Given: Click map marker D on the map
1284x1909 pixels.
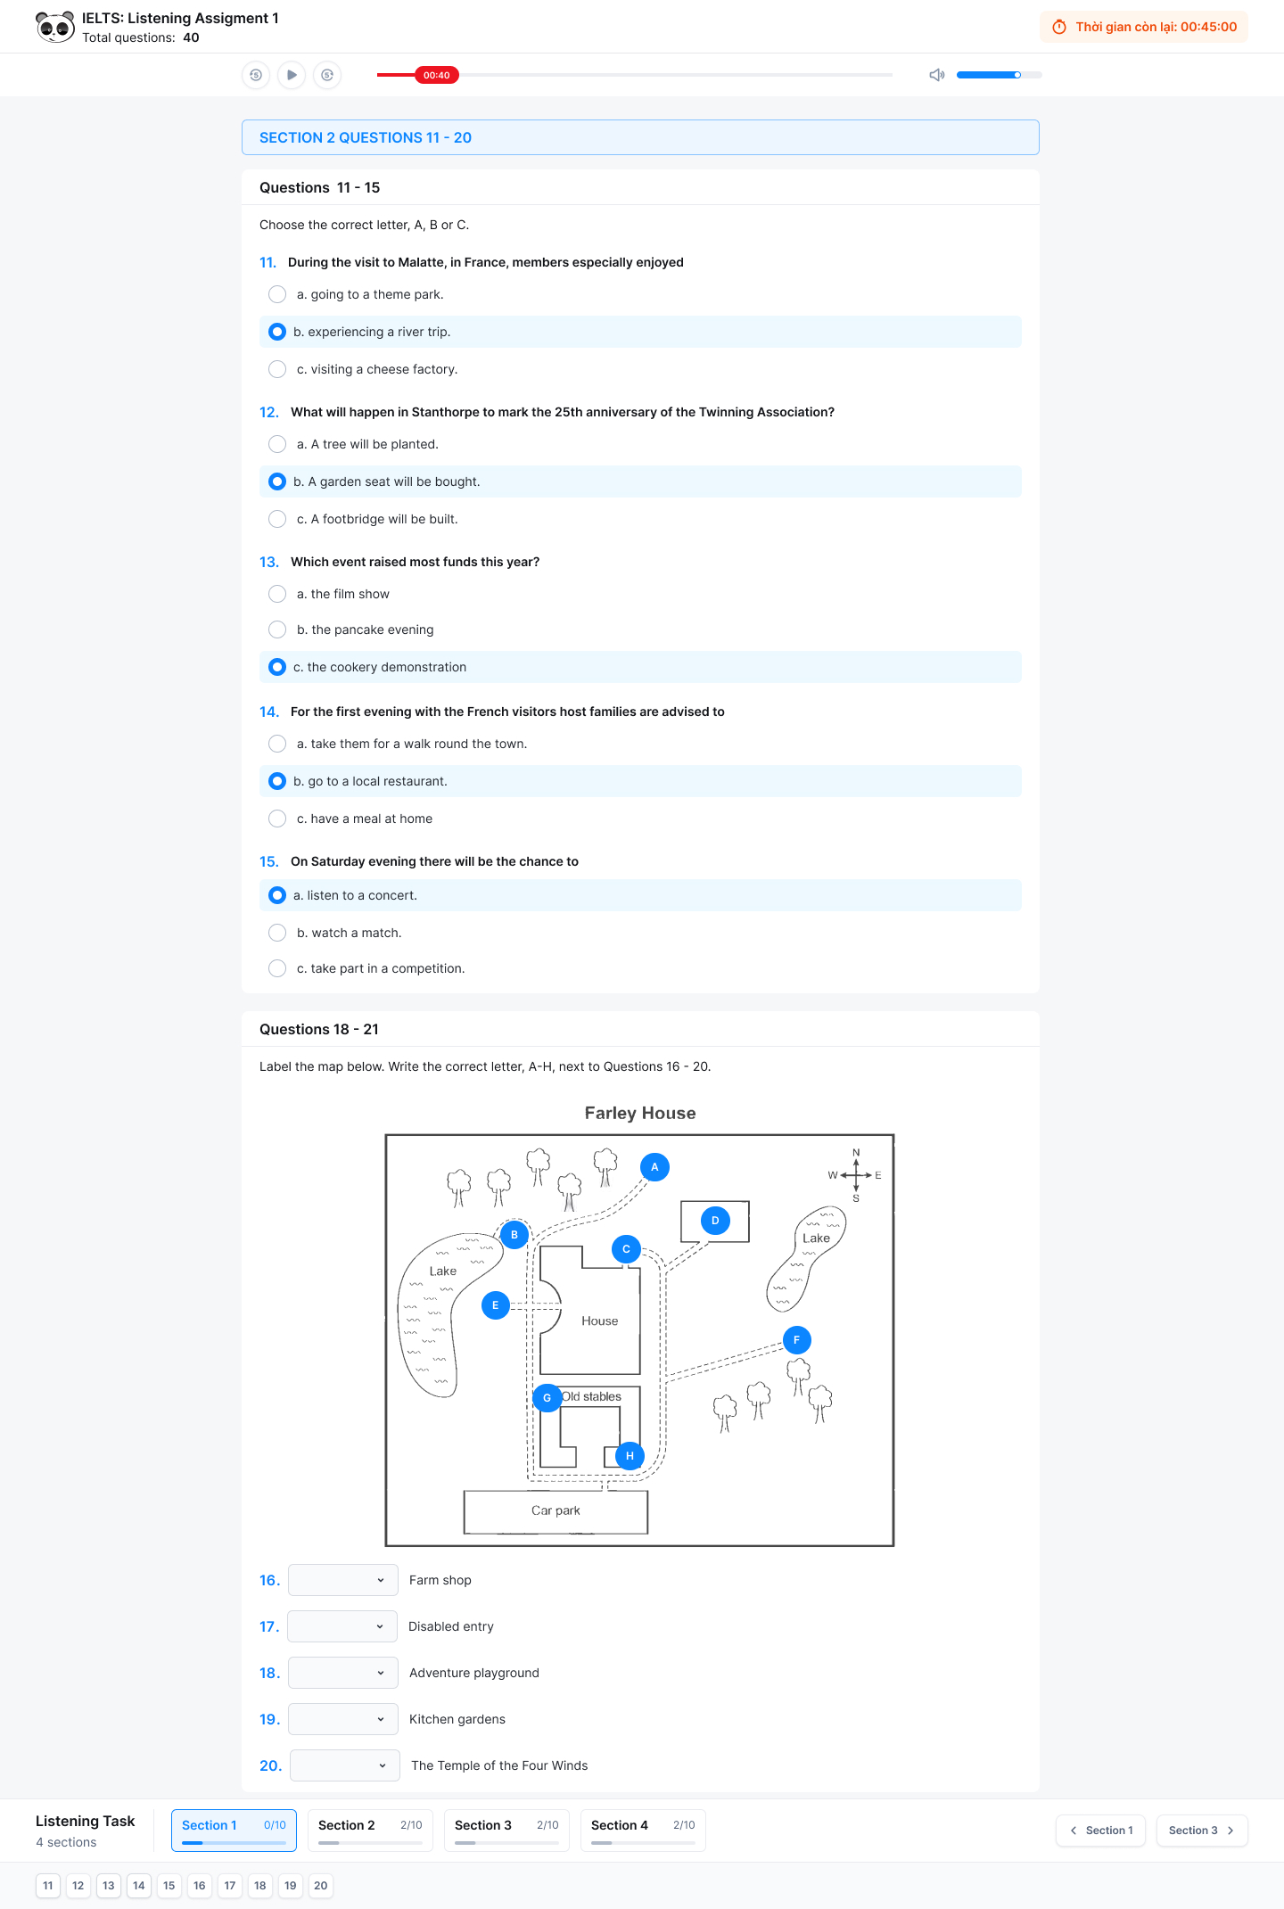Looking at the screenshot, I should [x=715, y=1221].
